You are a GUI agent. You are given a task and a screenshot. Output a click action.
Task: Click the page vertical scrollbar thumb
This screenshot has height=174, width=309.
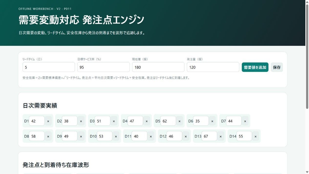tap(307, 56)
